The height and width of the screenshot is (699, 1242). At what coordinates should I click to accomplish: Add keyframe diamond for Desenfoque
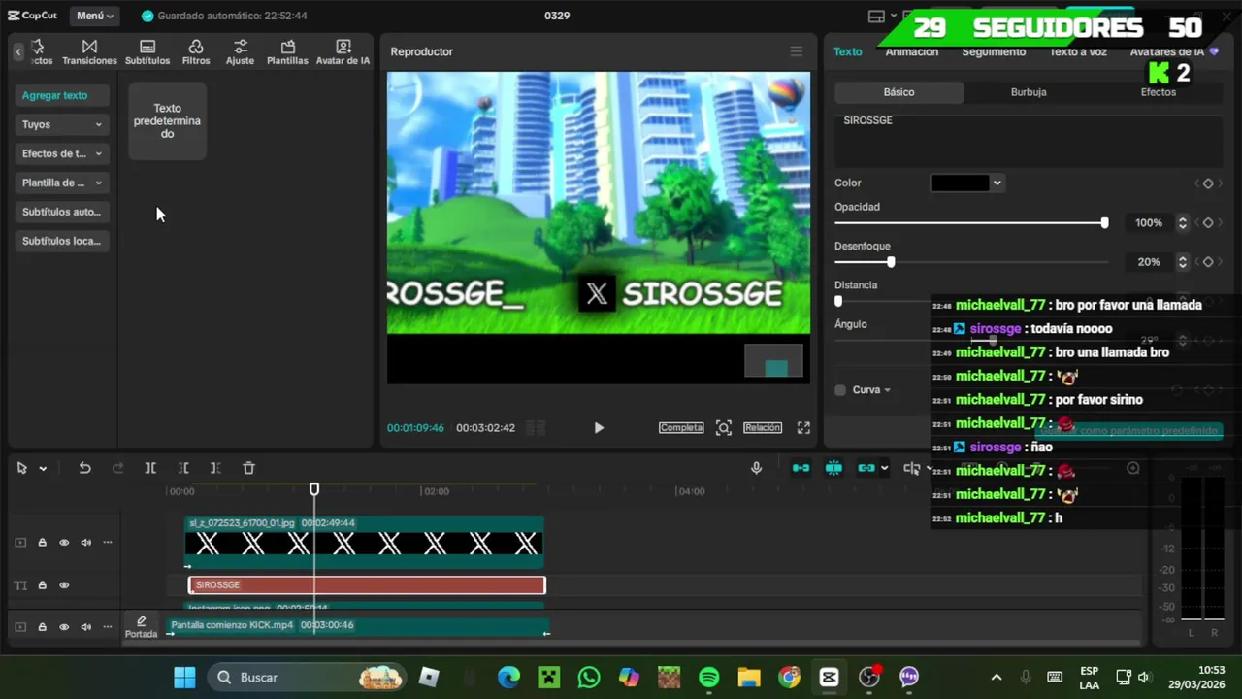point(1208,262)
